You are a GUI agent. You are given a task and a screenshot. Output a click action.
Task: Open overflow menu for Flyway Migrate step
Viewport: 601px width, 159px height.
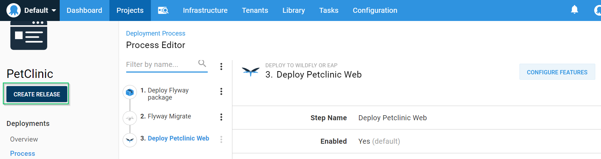click(x=221, y=117)
